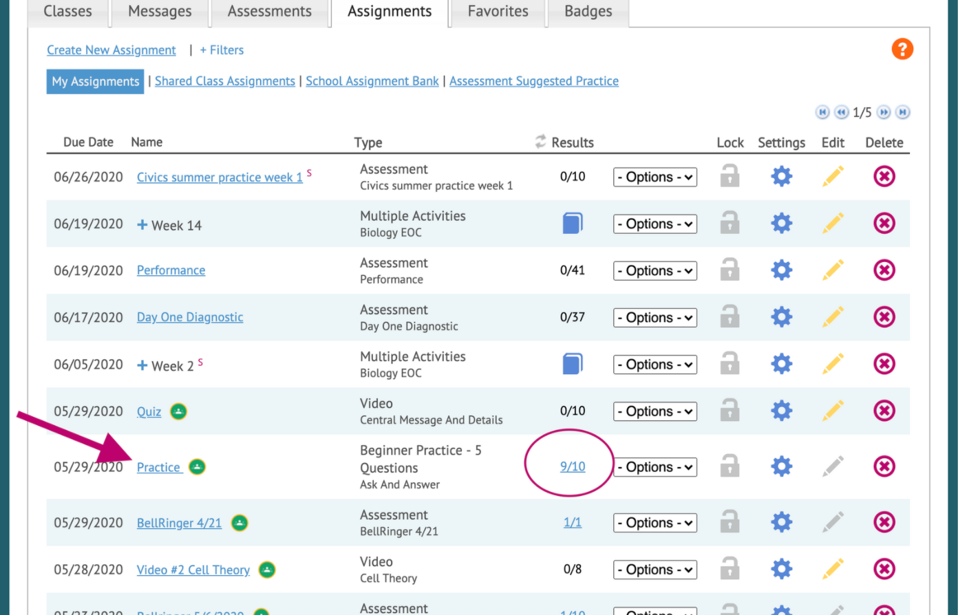Click the refresh icon beside Results header
Screen dimensions: 958x615
click(x=541, y=141)
